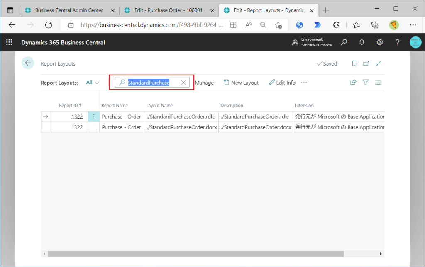Screen dimensions: 425x267
Task: Show more actions ellipsis on the toolbar
Action: click(x=304, y=83)
